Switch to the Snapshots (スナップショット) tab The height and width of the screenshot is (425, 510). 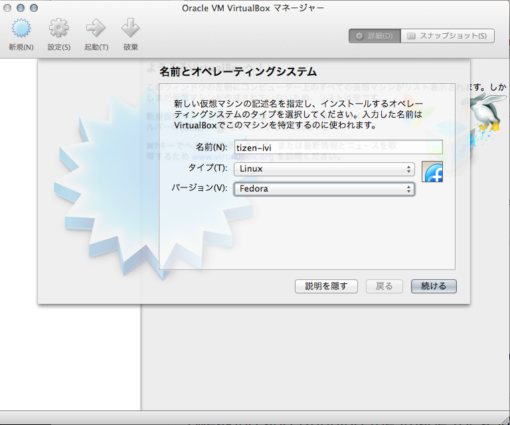coord(448,36)
